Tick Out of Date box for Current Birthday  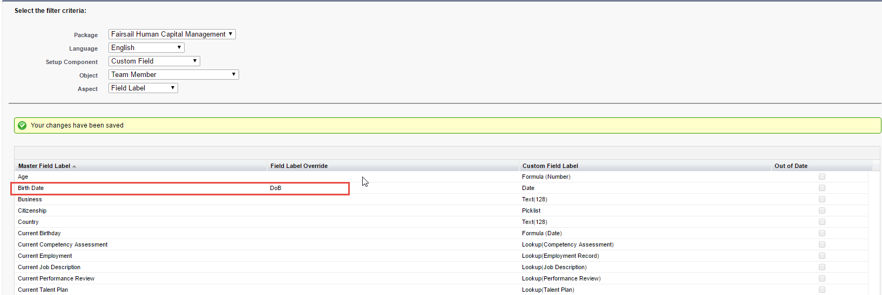[x=822, y=233]
